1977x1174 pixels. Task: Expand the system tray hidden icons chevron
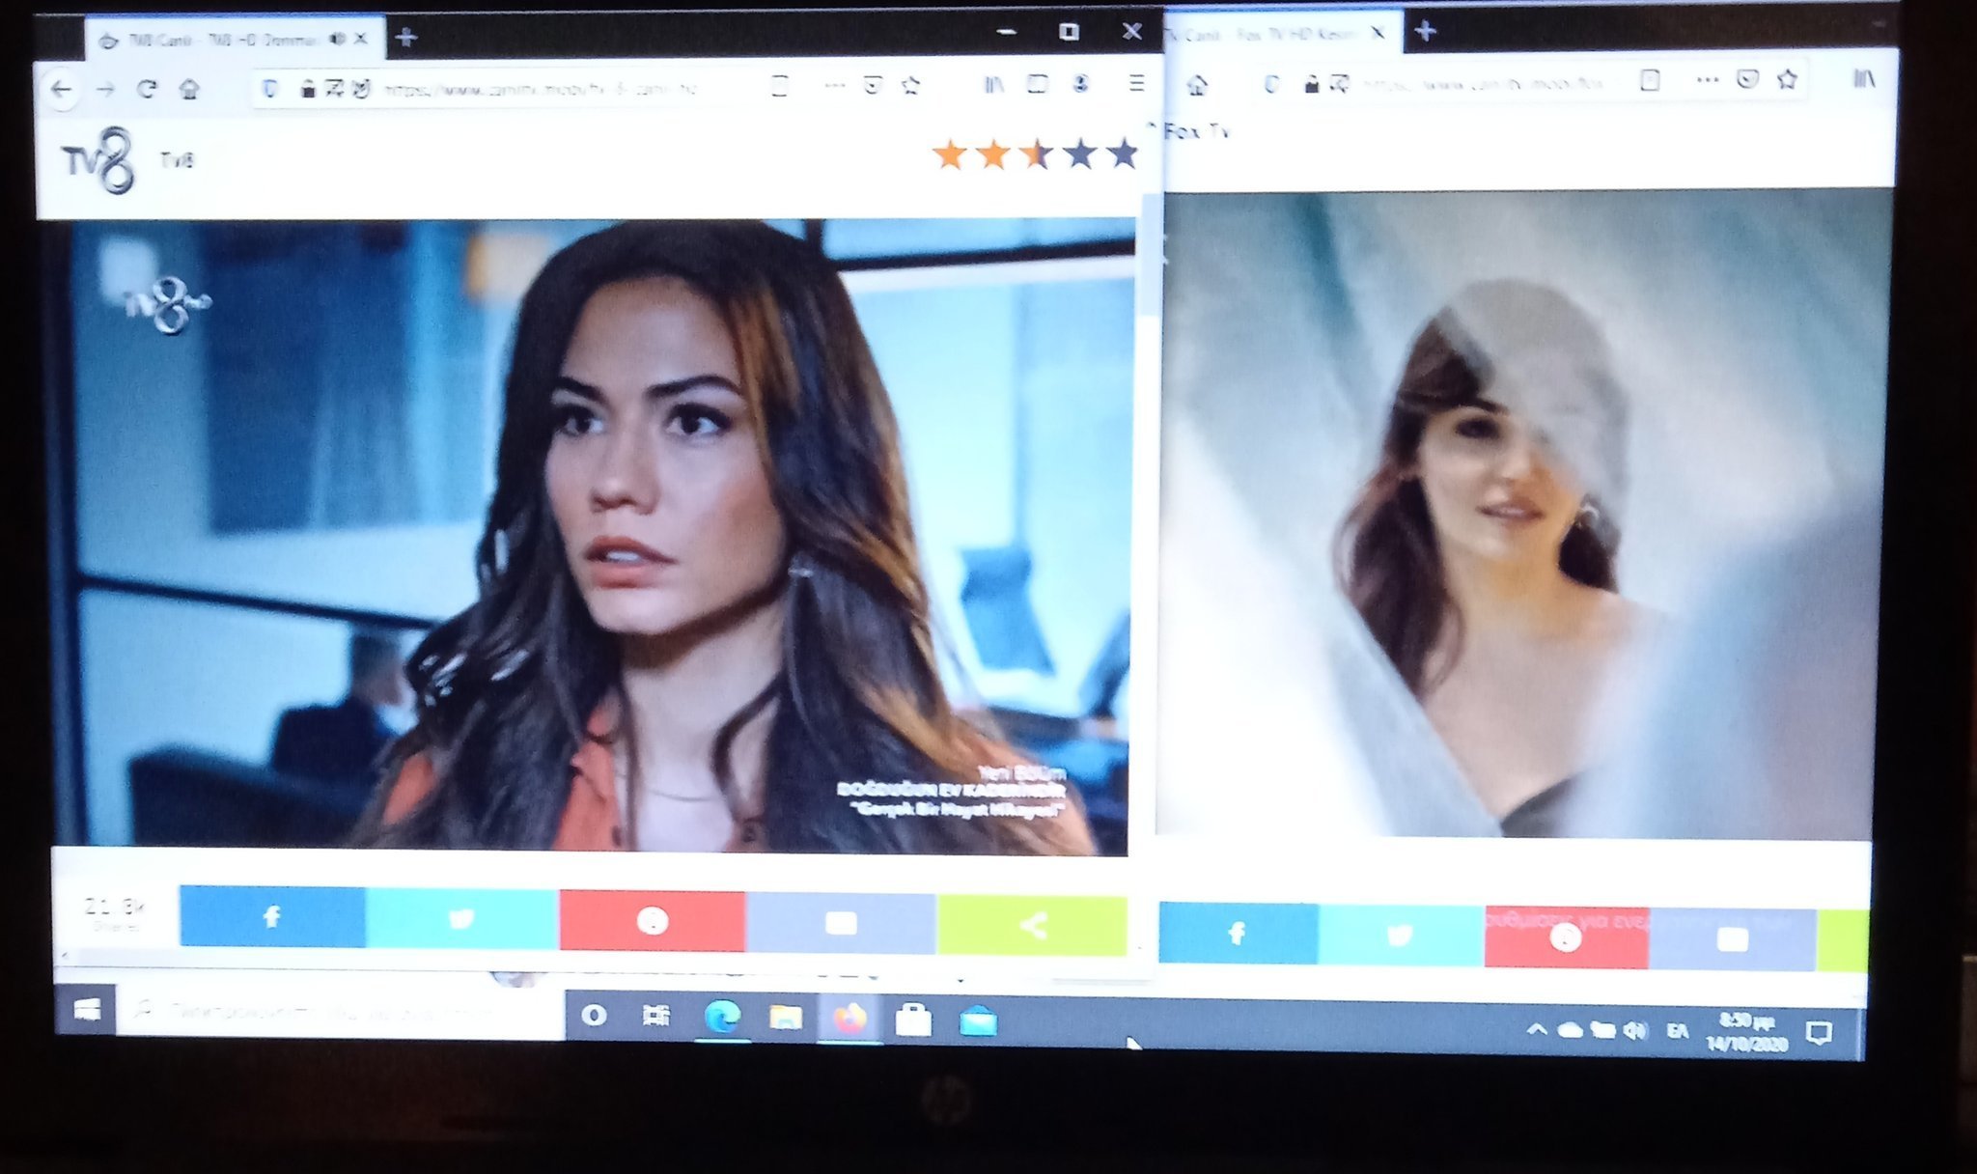click(x=1536, y=1031)
